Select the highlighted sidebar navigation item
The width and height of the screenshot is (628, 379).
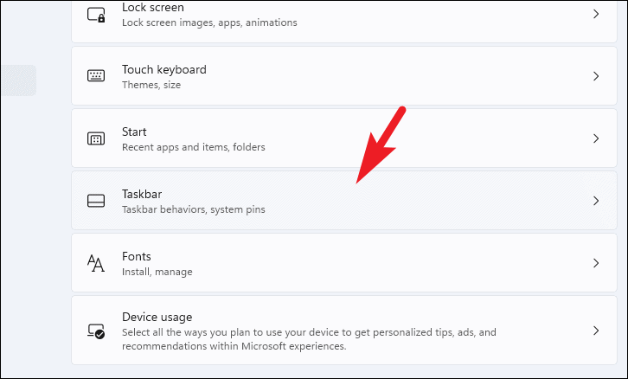pyautogui.click(x=18, y=80)
